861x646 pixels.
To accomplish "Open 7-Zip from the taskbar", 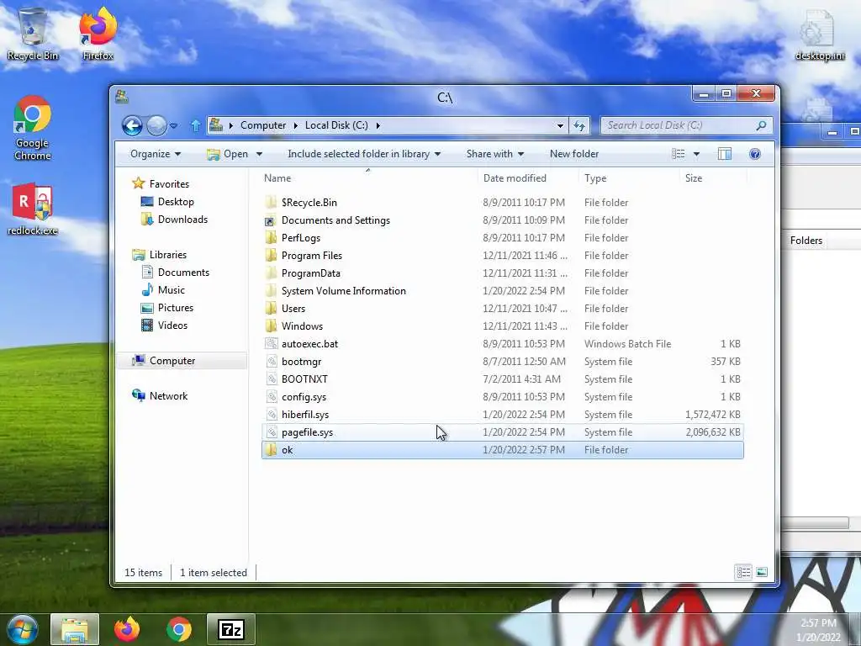I will (231, 629).
